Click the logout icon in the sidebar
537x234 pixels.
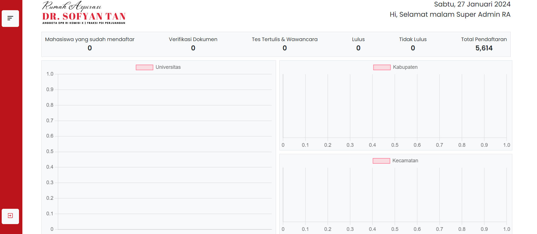(10, 216)
